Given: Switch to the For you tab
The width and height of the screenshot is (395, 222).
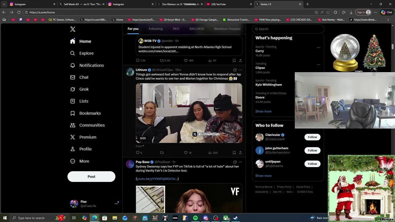Looking at the screenshot, I should (133, 29).
